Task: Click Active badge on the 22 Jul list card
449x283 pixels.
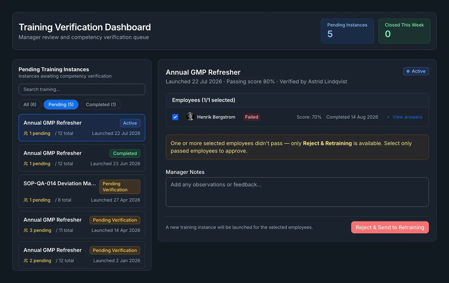Action: click(130, 123)
